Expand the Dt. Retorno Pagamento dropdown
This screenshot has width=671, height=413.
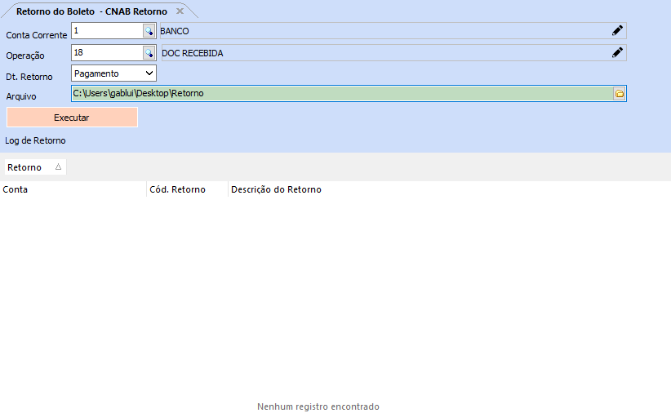click(x=148, y=73)
